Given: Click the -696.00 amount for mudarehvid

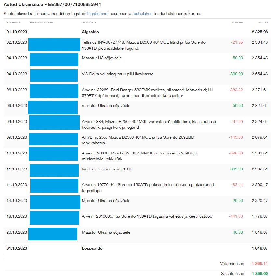Looking at the screenshot, I should [236, 153].
